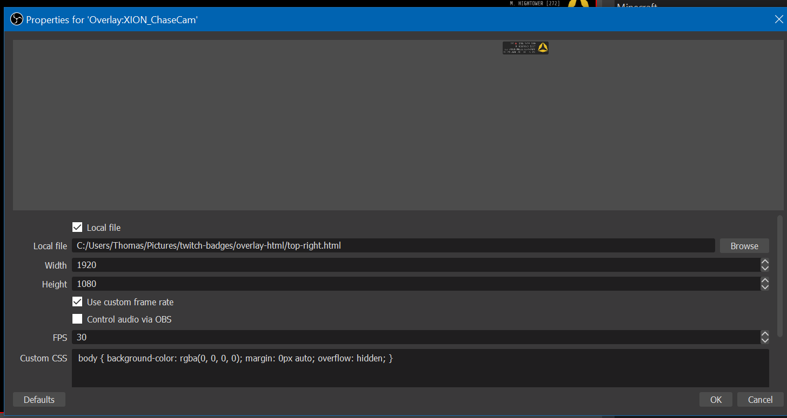Screen dimensions: 787x418
Task: Click the OBS logo in the title bar
Action: tap(16, 20)
